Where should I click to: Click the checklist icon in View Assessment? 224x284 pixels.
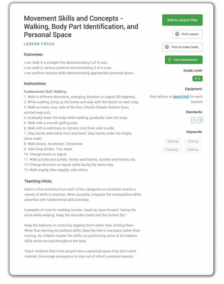(169, 60)
